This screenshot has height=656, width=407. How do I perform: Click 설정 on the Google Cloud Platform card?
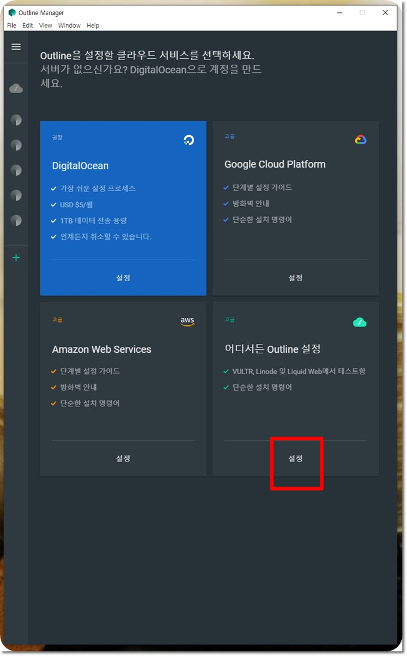point(295,278)
